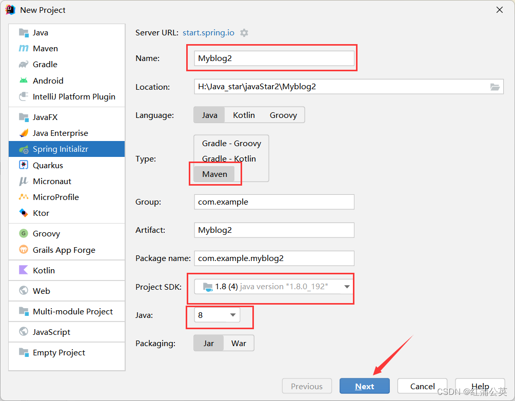Expand the Project SDK dropdown arrow

[x=347, y=287]
